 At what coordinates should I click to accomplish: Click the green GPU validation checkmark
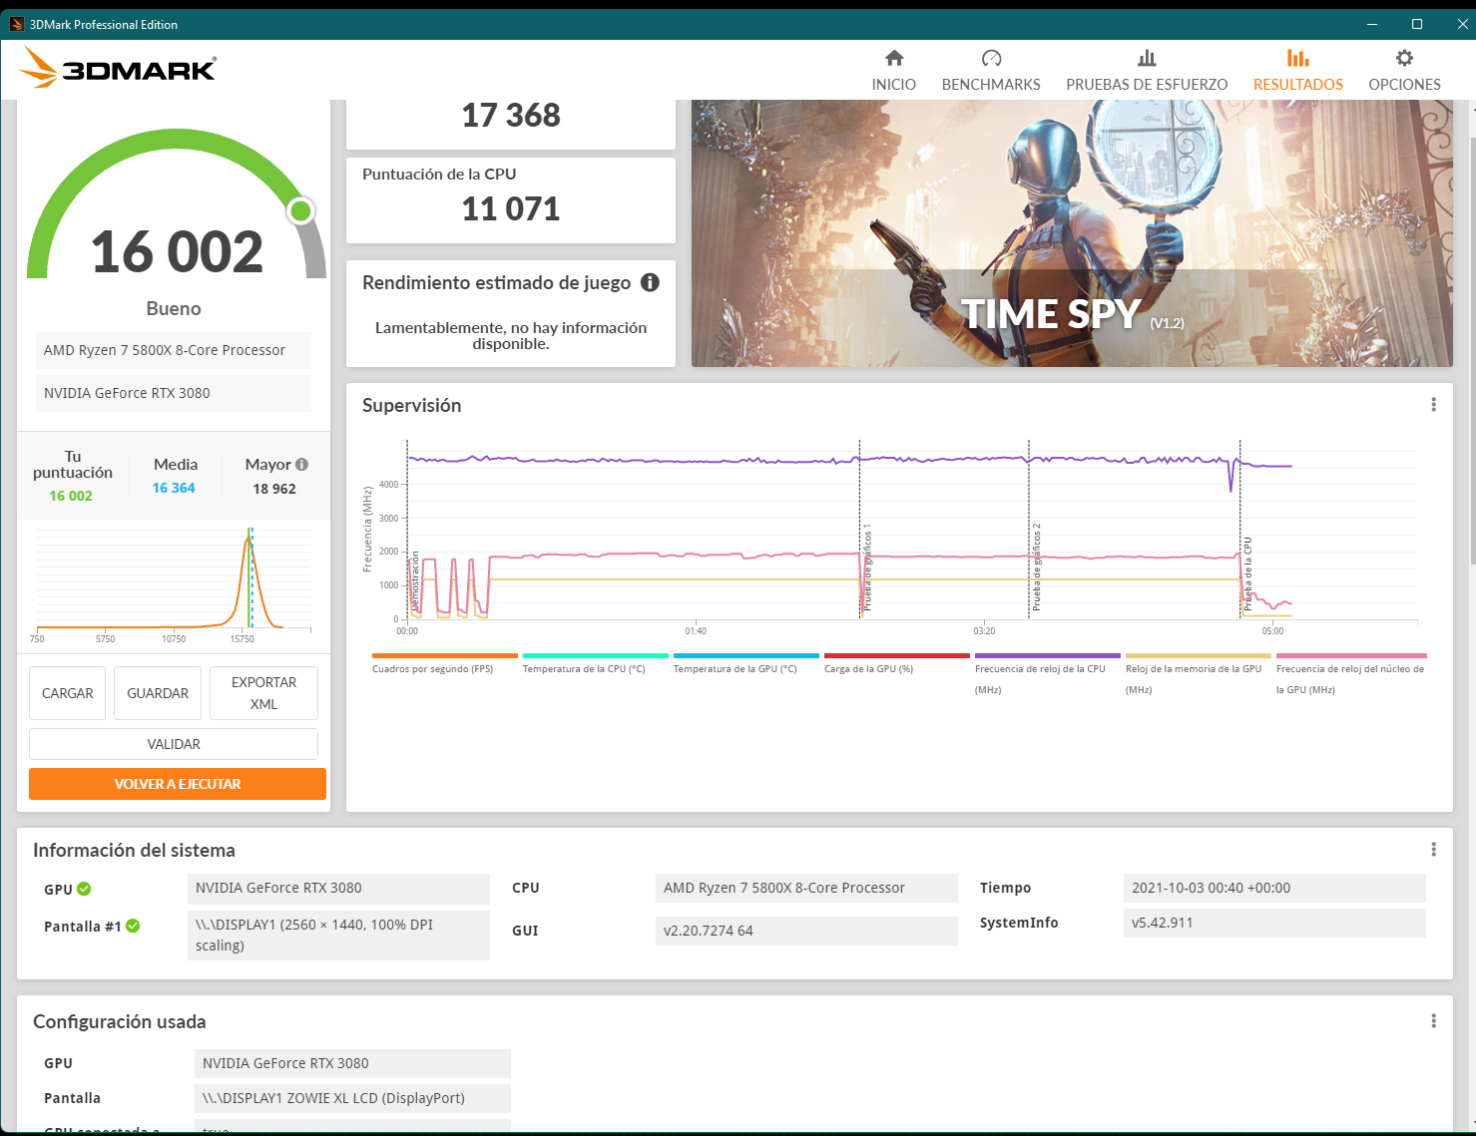coord(84,889)
